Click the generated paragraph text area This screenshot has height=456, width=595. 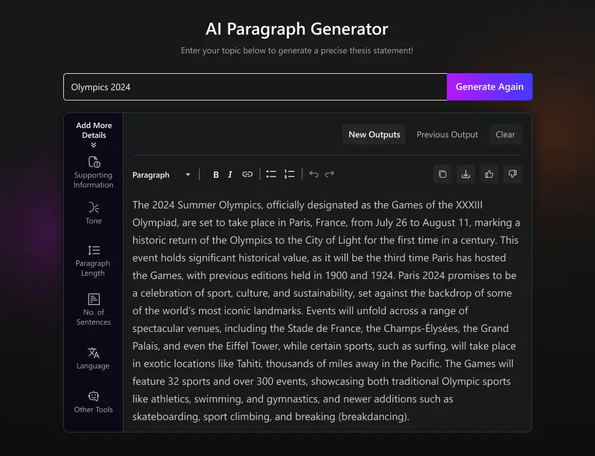pos(327,310)
